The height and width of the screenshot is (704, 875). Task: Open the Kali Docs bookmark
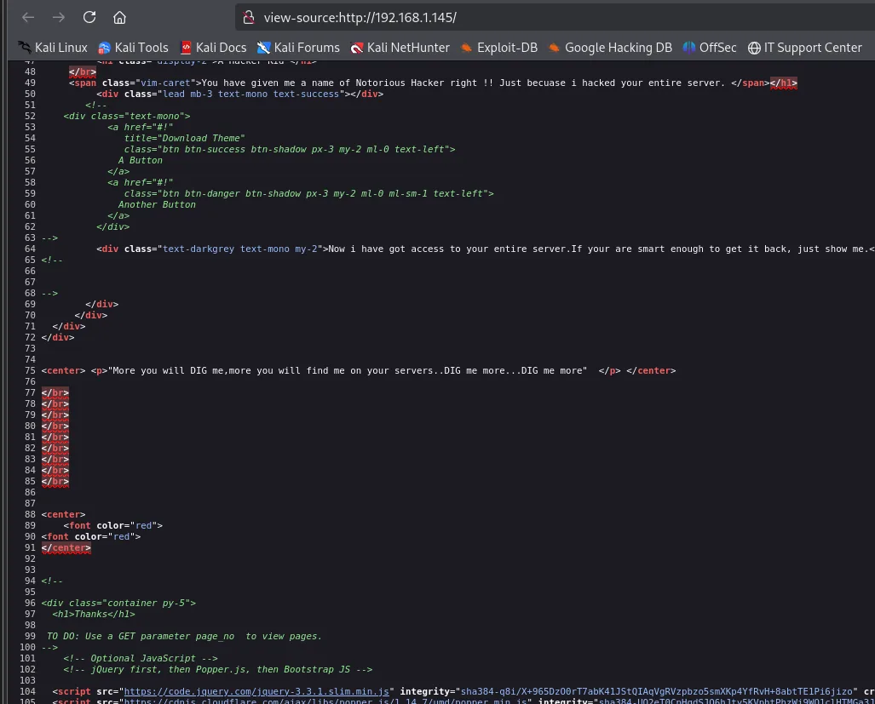point(213,48)
